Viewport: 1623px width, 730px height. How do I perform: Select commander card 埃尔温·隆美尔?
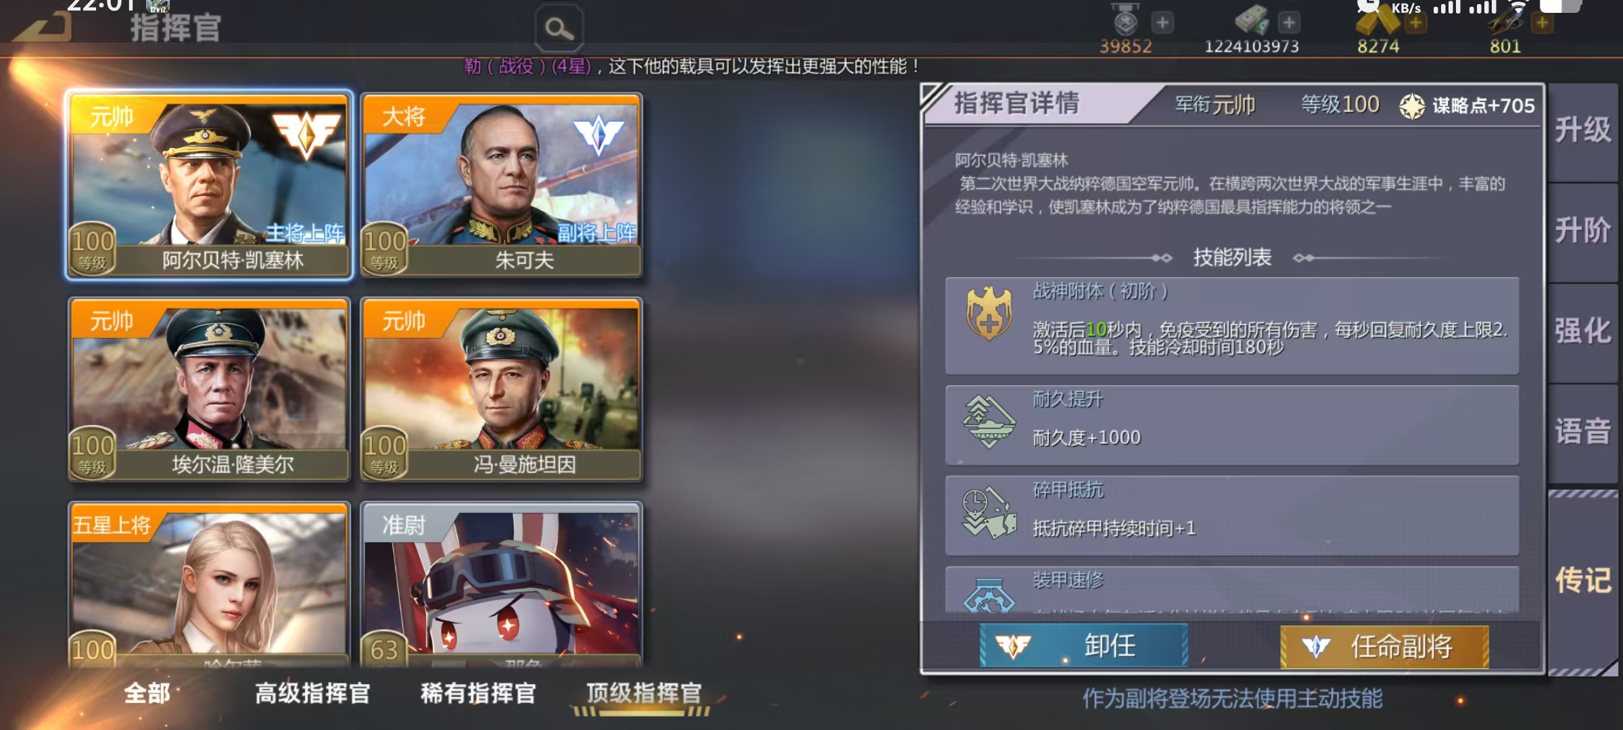point(209,389)
